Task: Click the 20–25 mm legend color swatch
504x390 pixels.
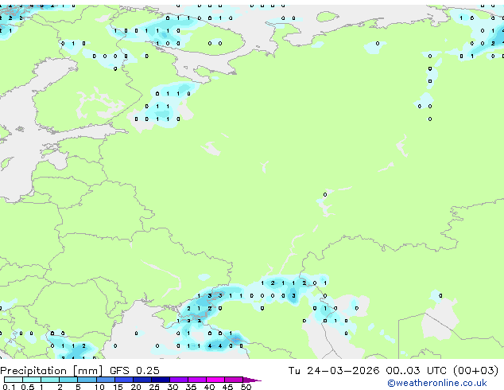Action: click(x=142, y=380)
